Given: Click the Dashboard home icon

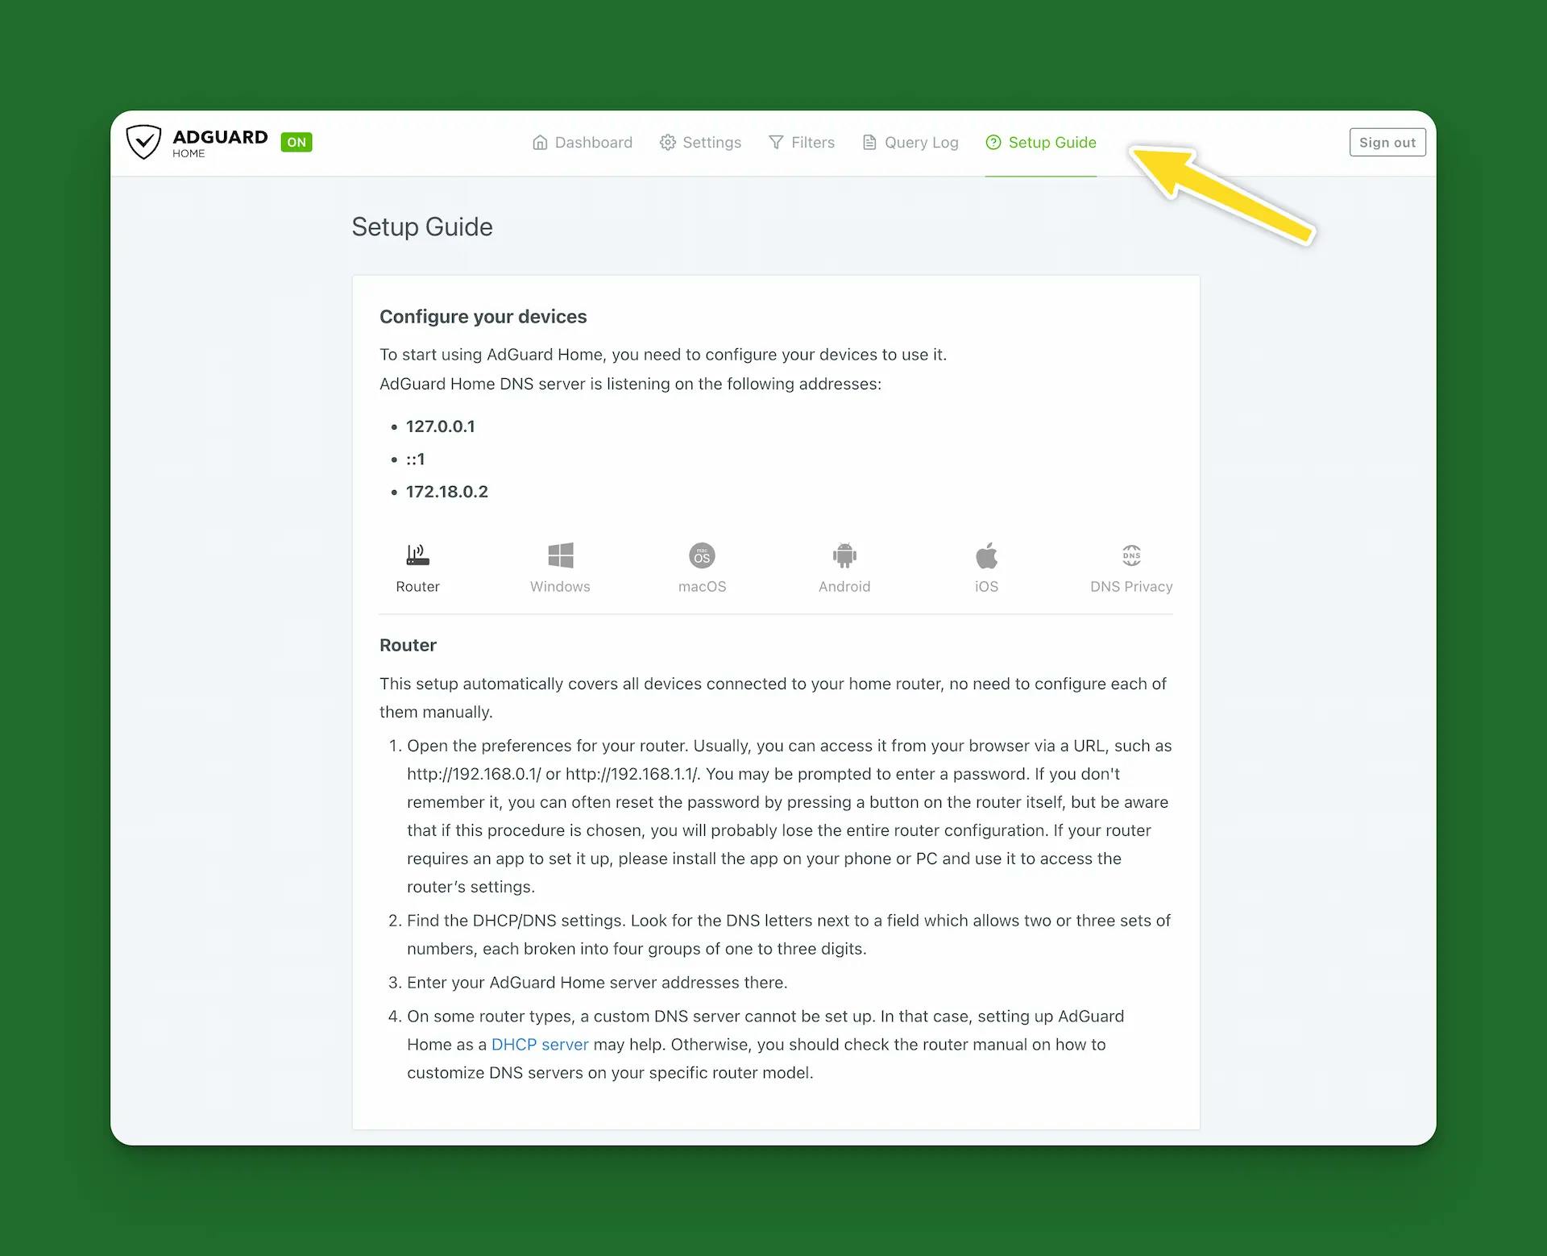Looking at the screenshot, I should 540,143.
